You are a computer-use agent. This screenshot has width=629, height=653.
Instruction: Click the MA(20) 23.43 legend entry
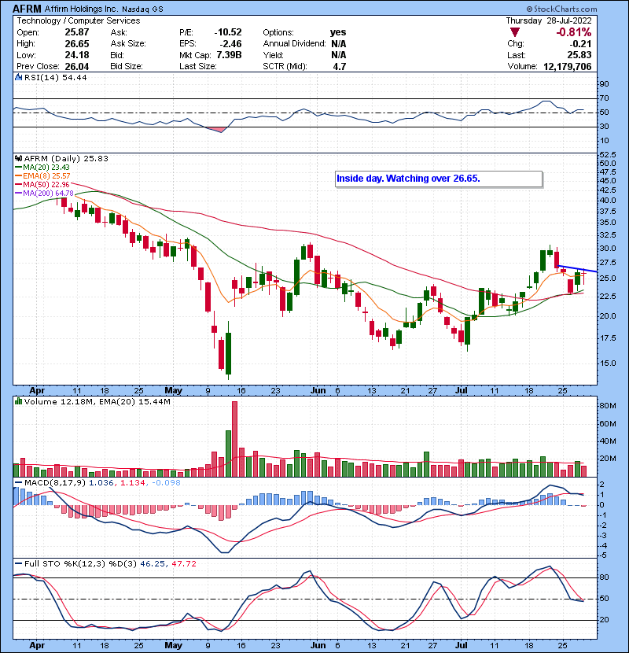pyautogui.click(x=42, y=168)
